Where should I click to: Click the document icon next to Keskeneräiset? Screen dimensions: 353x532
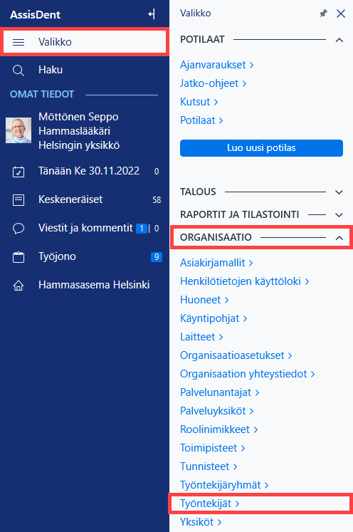click(19, 200)
